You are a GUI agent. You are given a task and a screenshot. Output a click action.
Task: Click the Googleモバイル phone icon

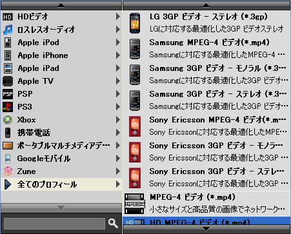8,159
